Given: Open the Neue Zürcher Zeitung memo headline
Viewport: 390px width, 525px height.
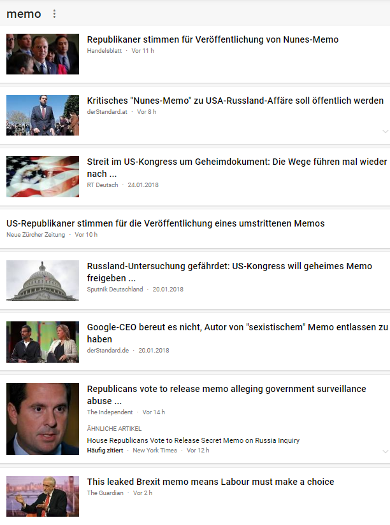Looking at the screenshot, I should click(x=165, y=223).
